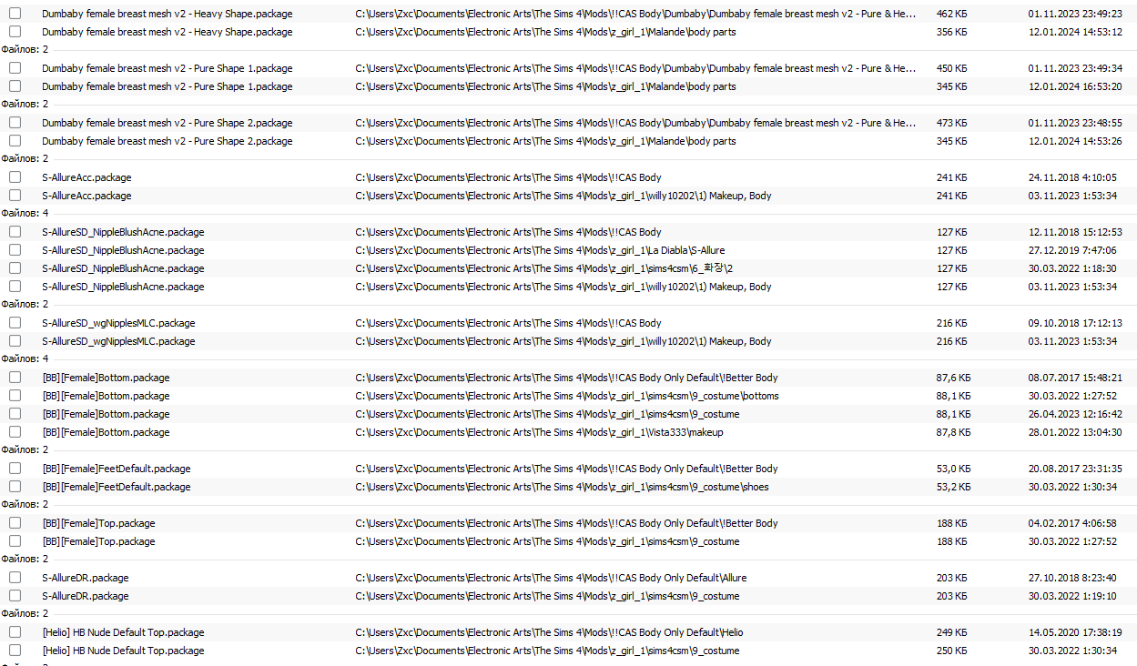Click date 27.10.2018 8:23:40
The height and width of the screenshot is (666, 1137).
tap(1072, 578)
